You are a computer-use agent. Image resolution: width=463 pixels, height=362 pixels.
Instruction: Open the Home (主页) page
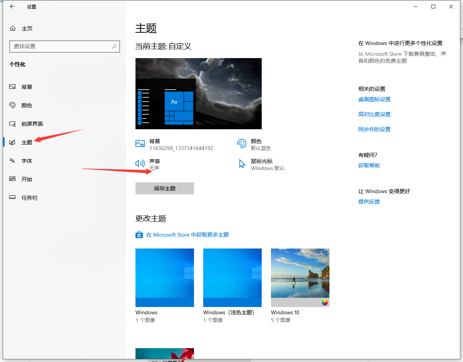pos(22,28)
